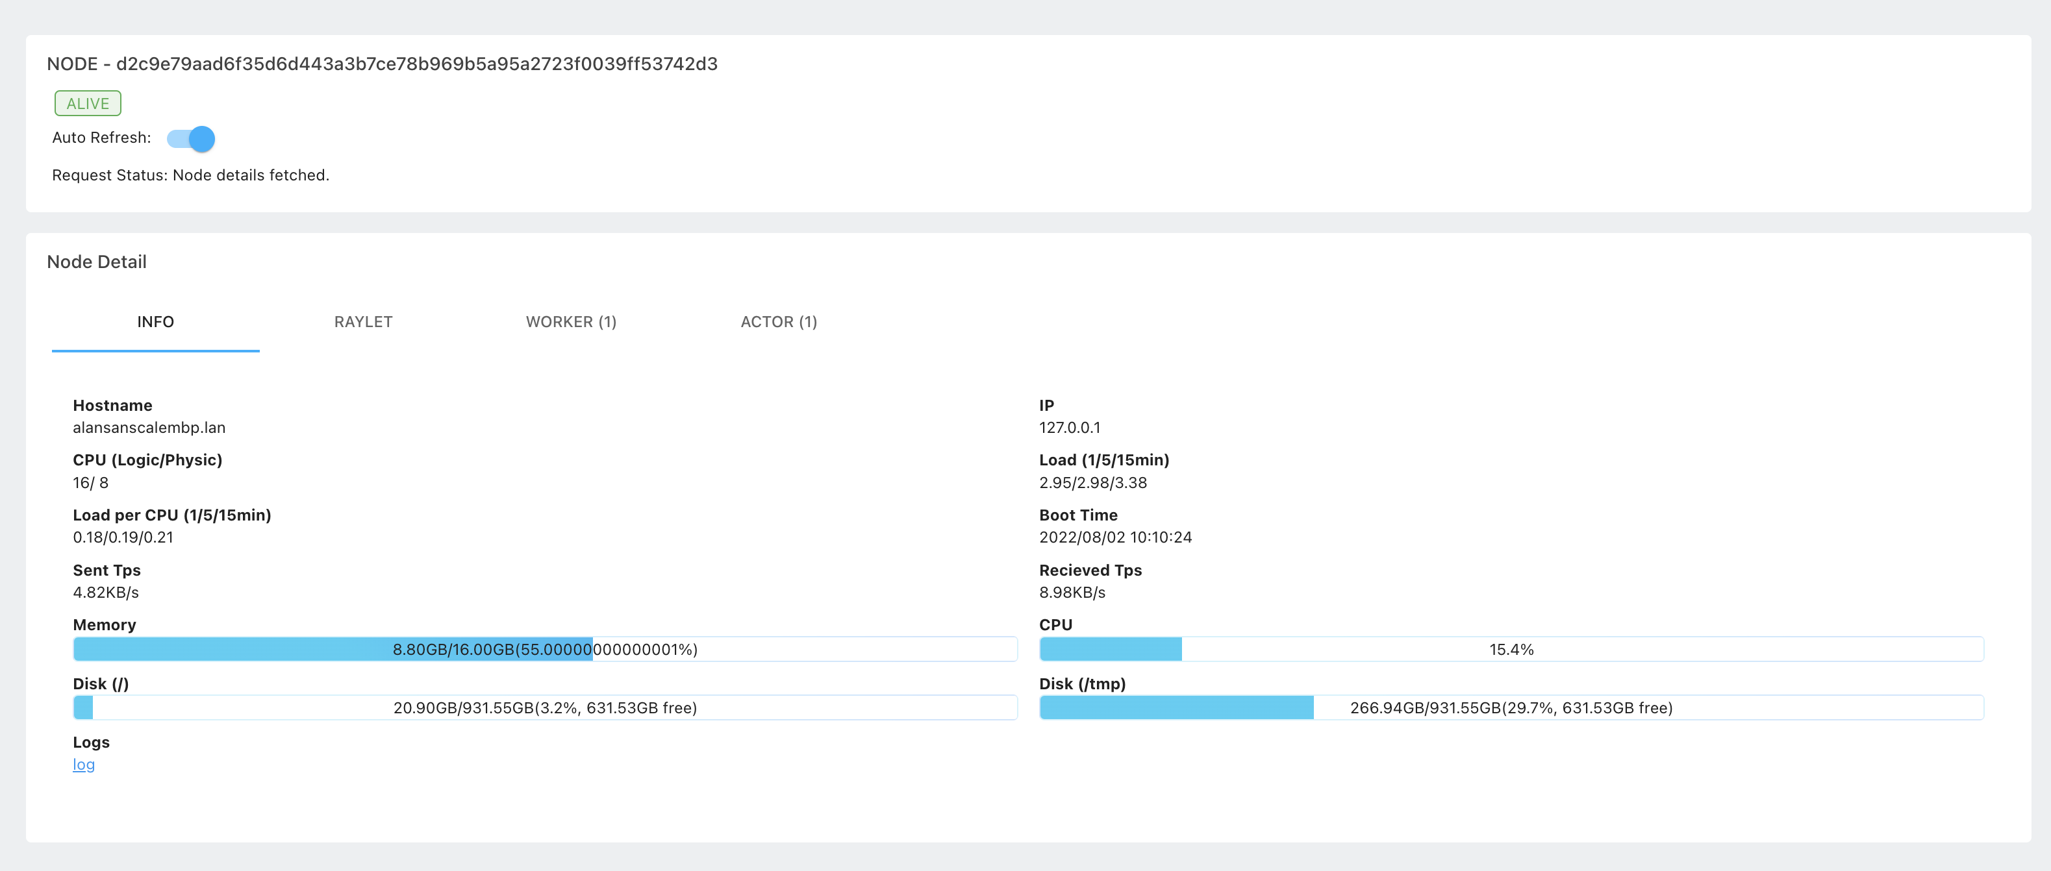Screen dimensions: 2051x871
Task: Click the INFO tab
Action: (x=155, y=321)
